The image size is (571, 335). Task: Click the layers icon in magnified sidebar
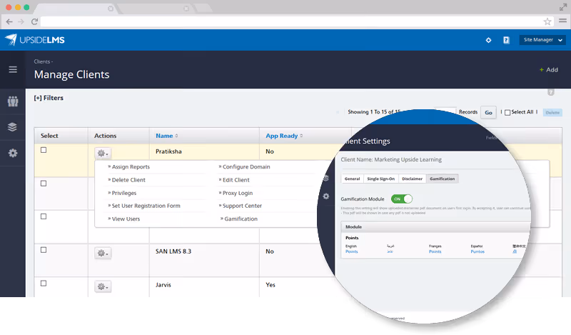point(326,178)
